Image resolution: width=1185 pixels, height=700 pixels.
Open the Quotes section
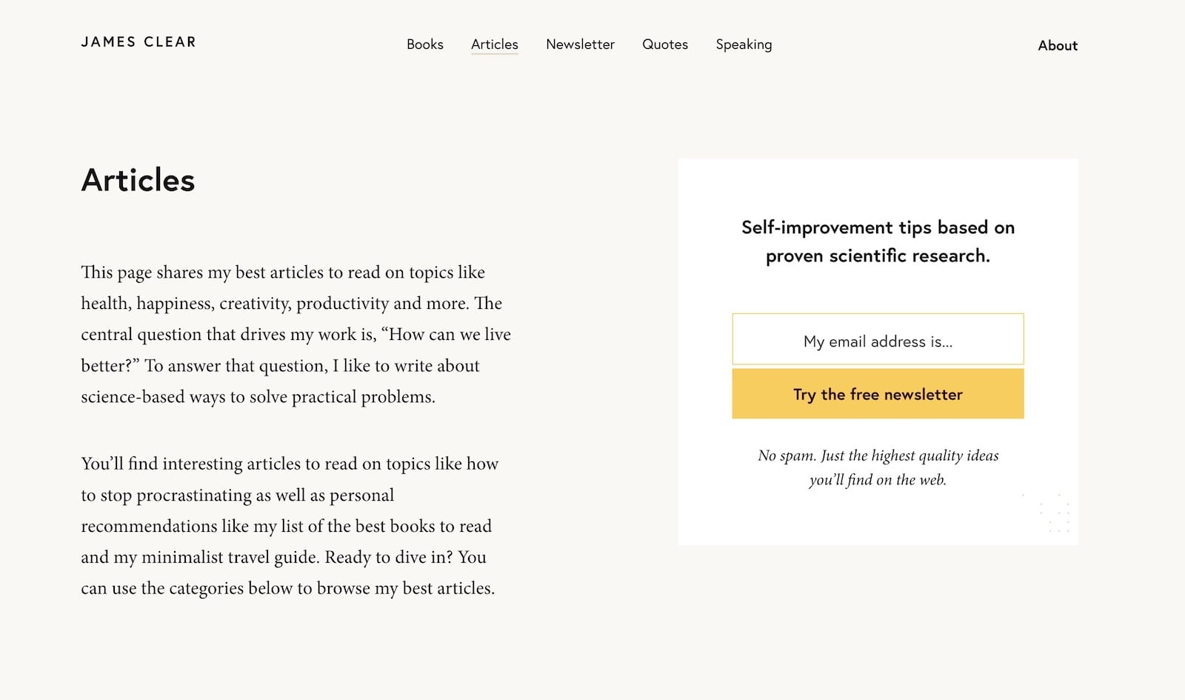(x=665, y=44)
